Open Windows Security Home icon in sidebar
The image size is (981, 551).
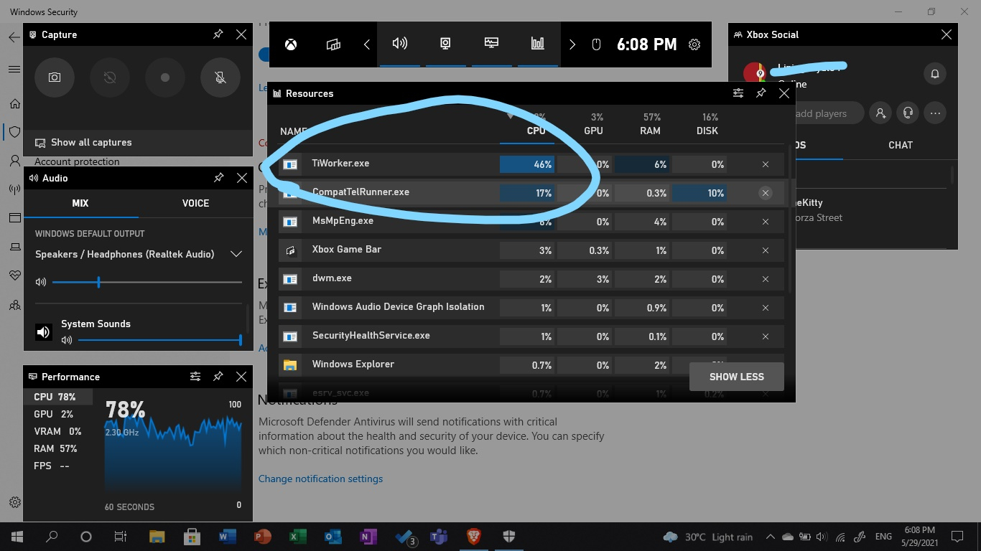point(14,103)
